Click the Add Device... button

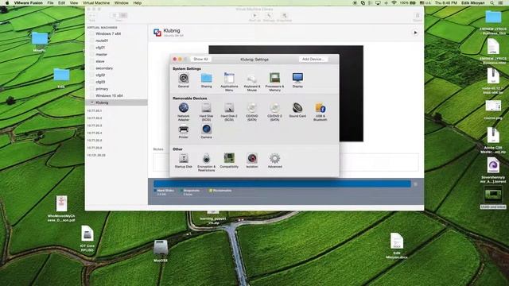coord(313,60)
